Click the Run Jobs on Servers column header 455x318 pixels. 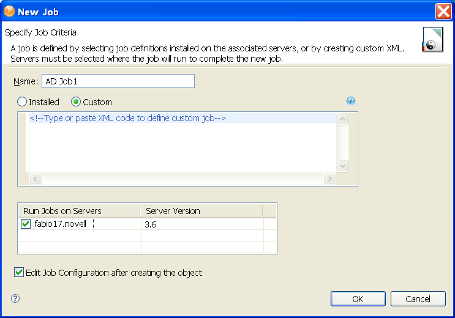tap(80, 211)
